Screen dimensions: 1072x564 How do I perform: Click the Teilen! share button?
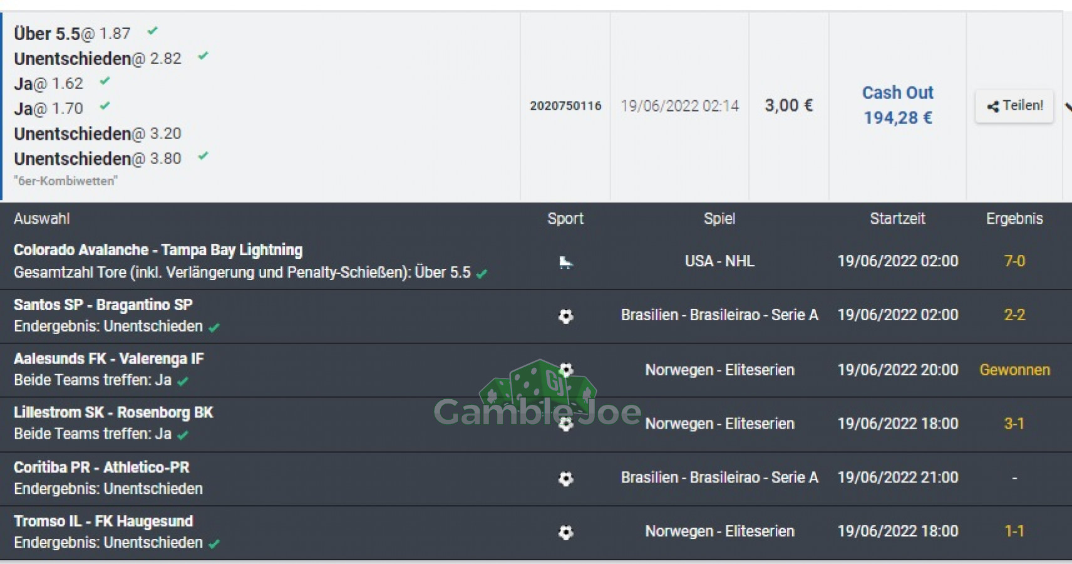(1014, 106)
